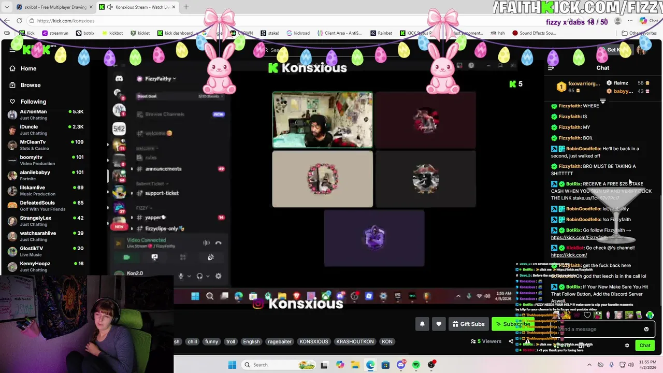Open the kickroad bookmark

click(298, 33)
